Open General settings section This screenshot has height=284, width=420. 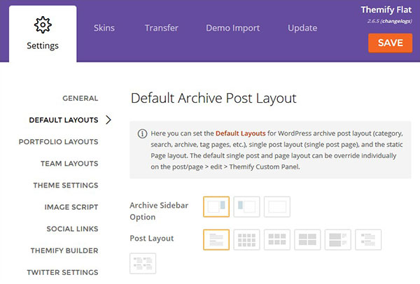coord(80,98)
